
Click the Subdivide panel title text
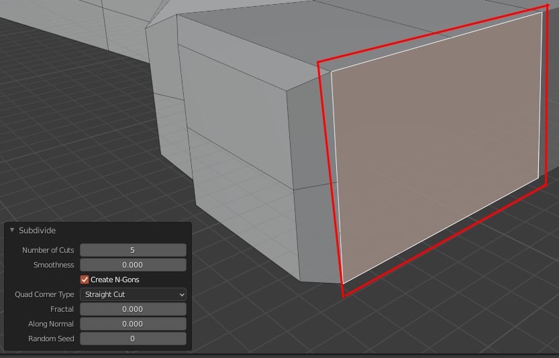[37, 231]
